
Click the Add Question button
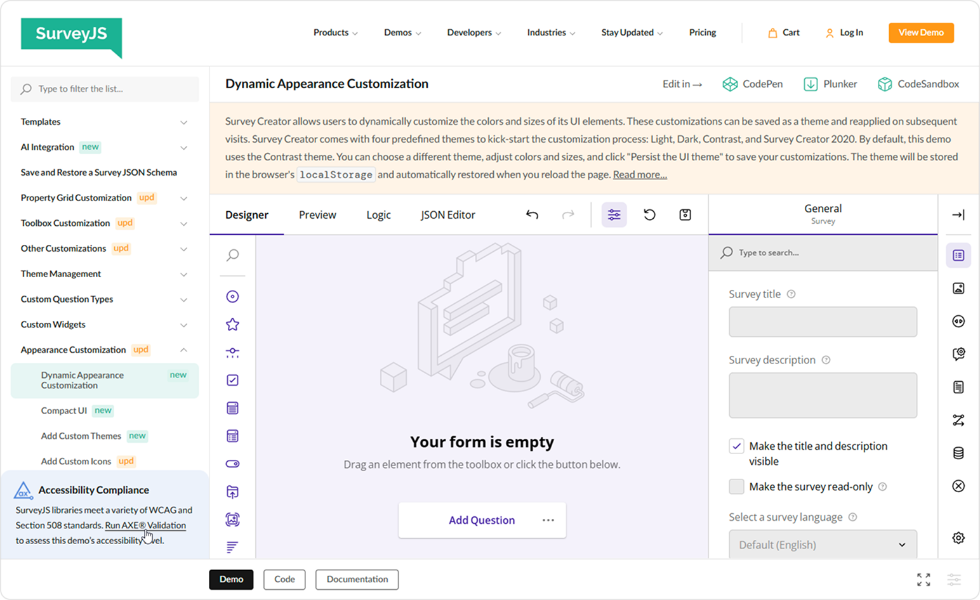481,519
